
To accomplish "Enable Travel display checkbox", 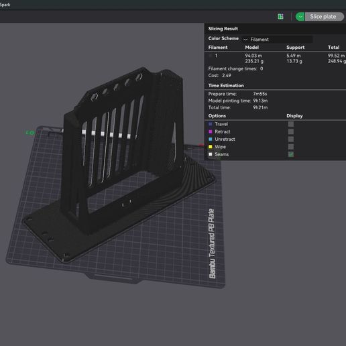I will click(291, 124).
